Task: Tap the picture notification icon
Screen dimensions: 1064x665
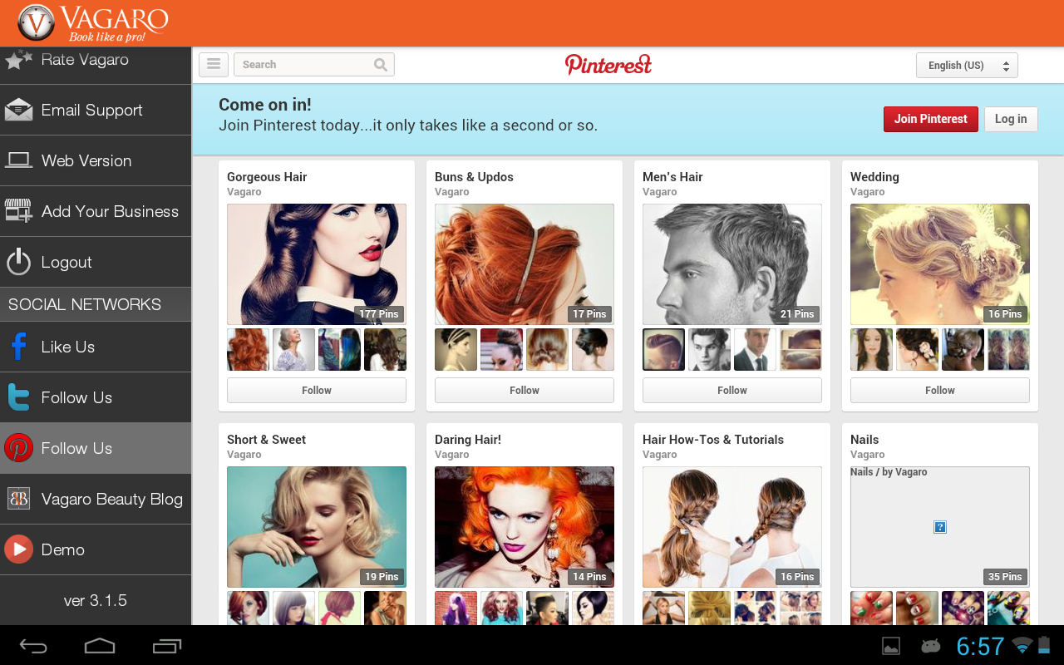Action: point(891,646)
